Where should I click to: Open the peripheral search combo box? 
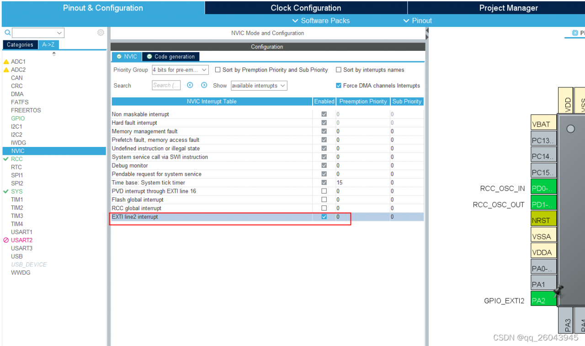tap(38, 33)
